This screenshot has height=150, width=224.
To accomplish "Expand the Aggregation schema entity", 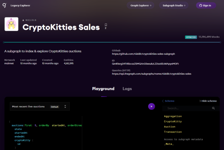I will [x=173, y=116].
